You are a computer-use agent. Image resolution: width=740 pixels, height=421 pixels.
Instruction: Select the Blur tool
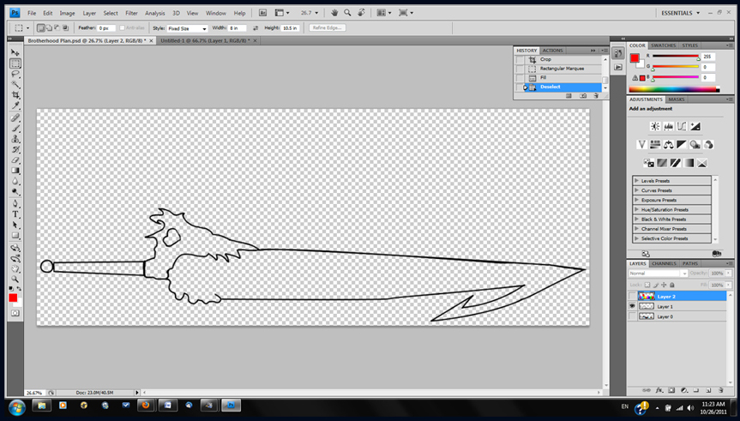click(x=15, y=181)
